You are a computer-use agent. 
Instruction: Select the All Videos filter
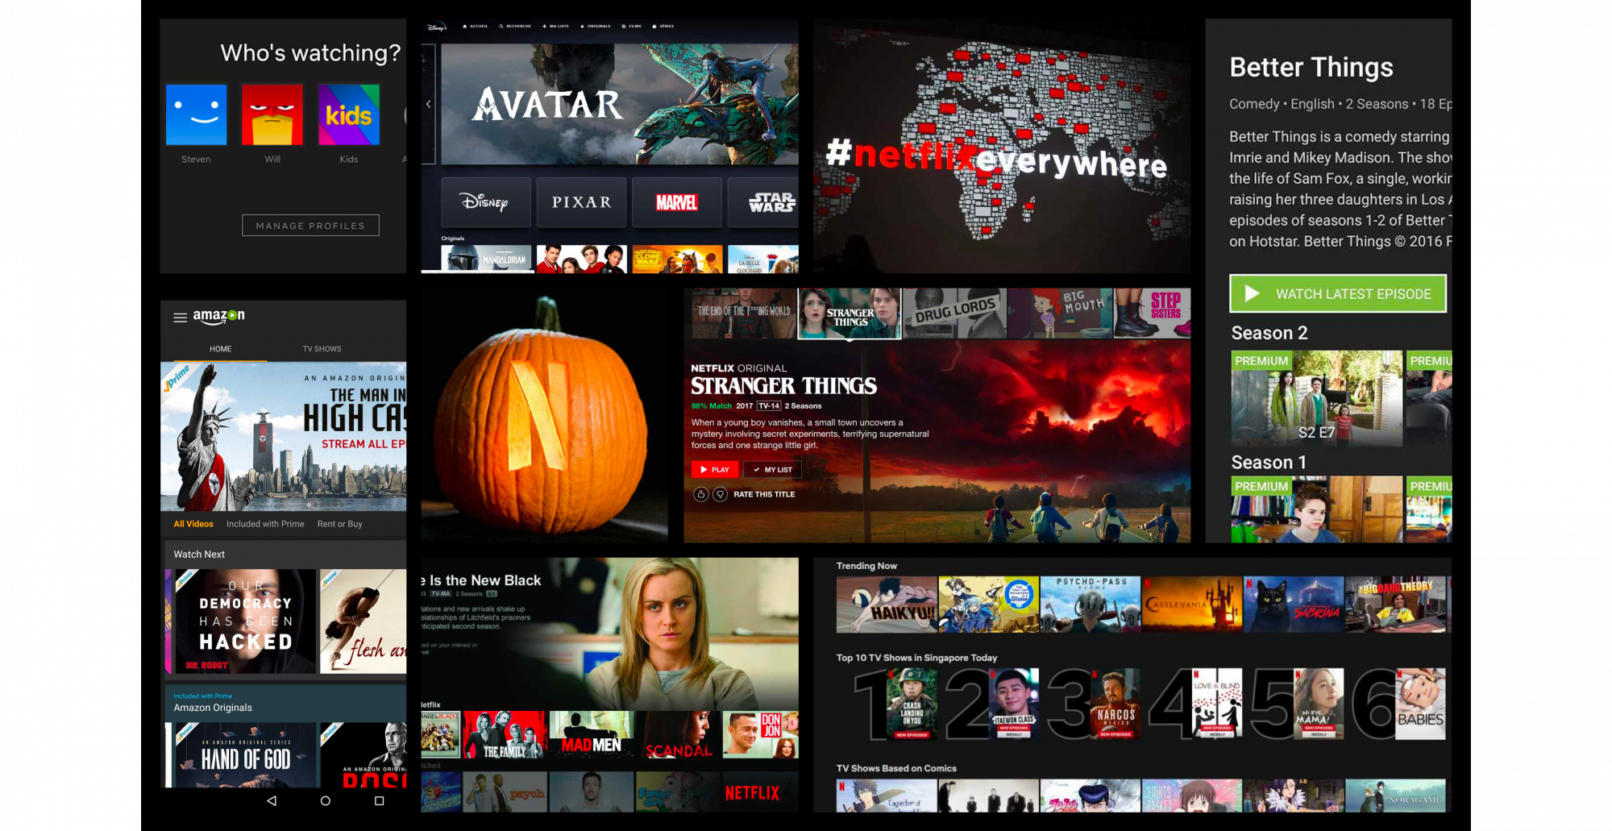pyautogui.click(x=193, y=524)
